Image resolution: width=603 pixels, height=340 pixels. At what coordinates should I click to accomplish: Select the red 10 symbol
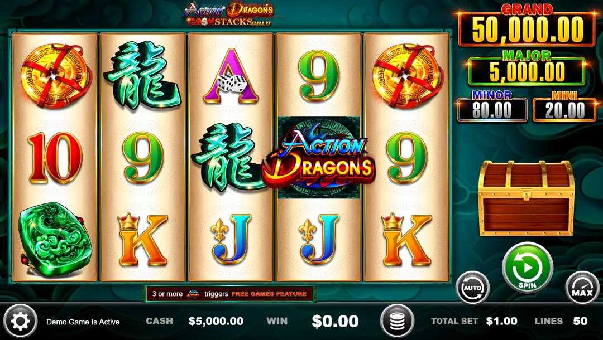point(55,158)
